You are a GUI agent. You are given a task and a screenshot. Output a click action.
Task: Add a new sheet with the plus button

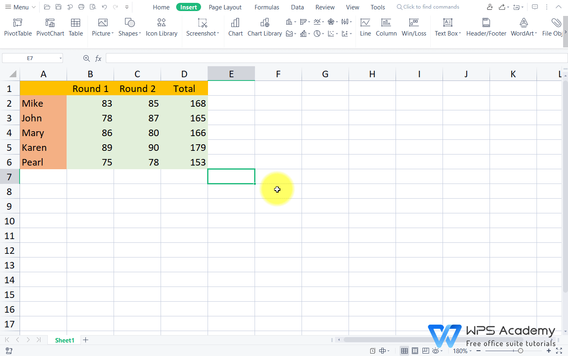tap(85, 340)
